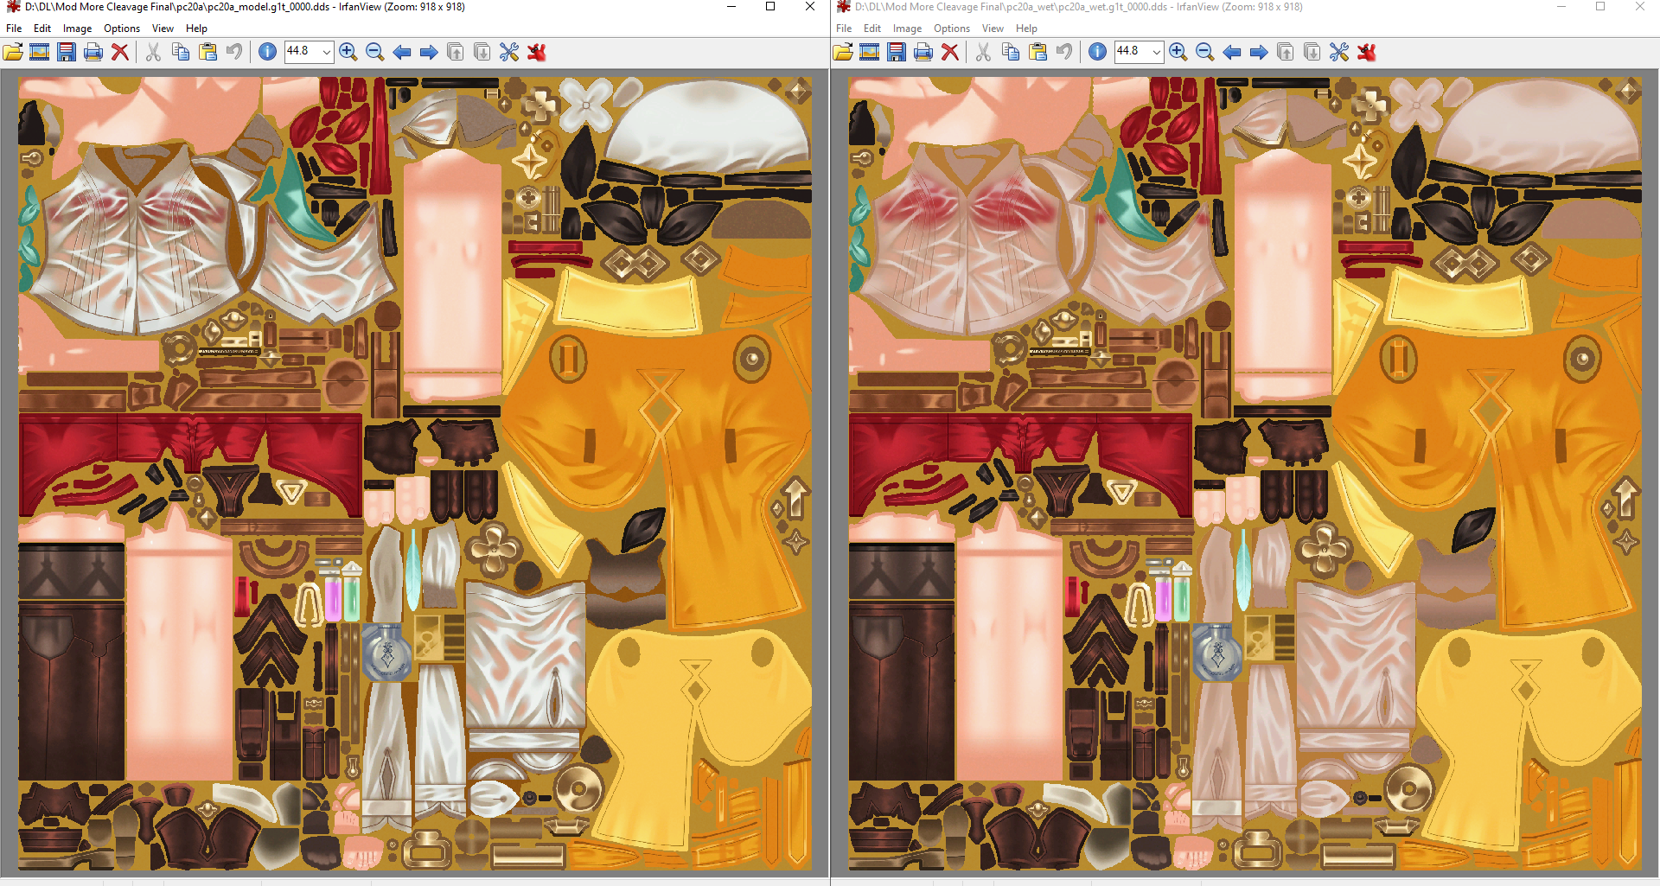Go to next file in pc20a_wet window
The width and height of the screenshot is (1660, 886).
[x=1259, y=52]
